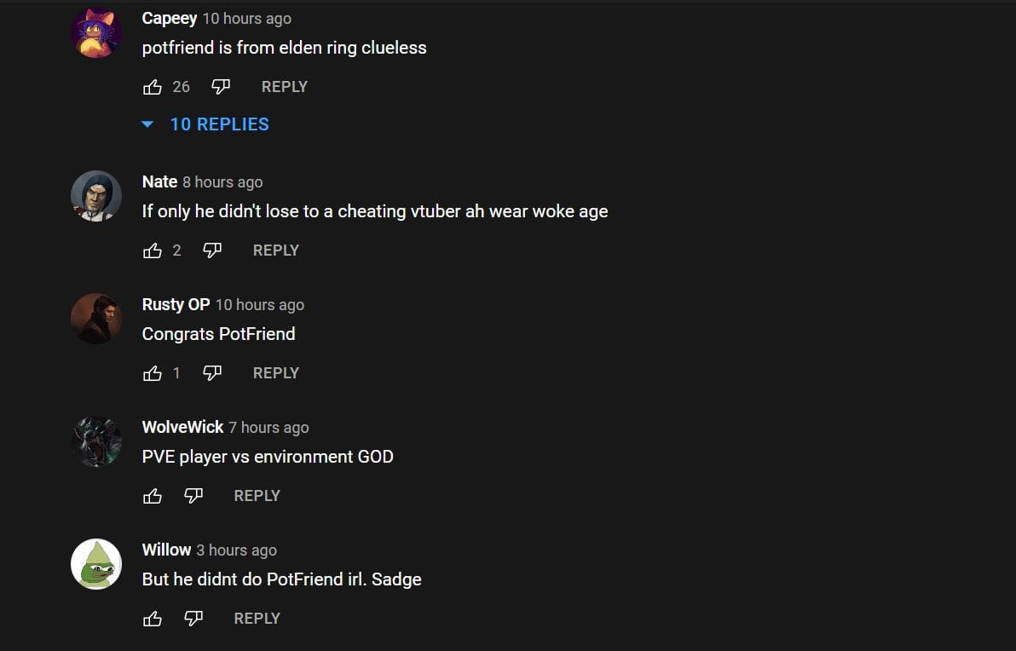Reply to Capeey's comment
Screen dimensions: 1016x651
[x=284, y=87]
